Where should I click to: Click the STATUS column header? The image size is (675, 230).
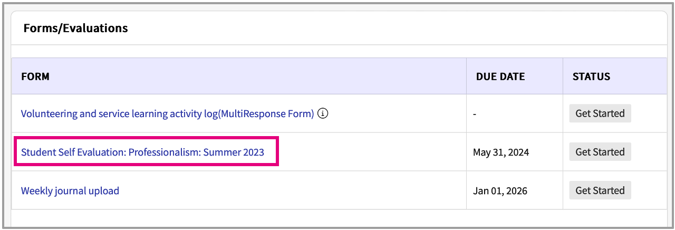click(591, 76)
